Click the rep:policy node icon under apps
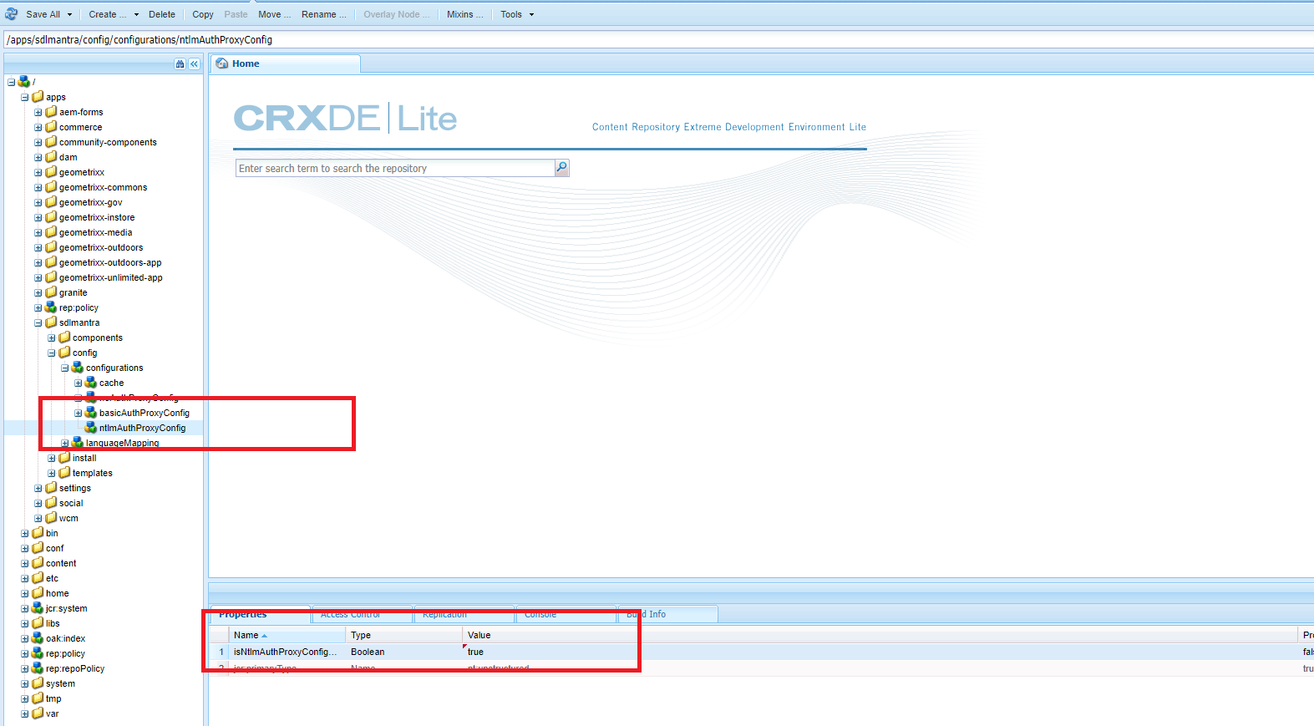 click(x=51, y=307)
